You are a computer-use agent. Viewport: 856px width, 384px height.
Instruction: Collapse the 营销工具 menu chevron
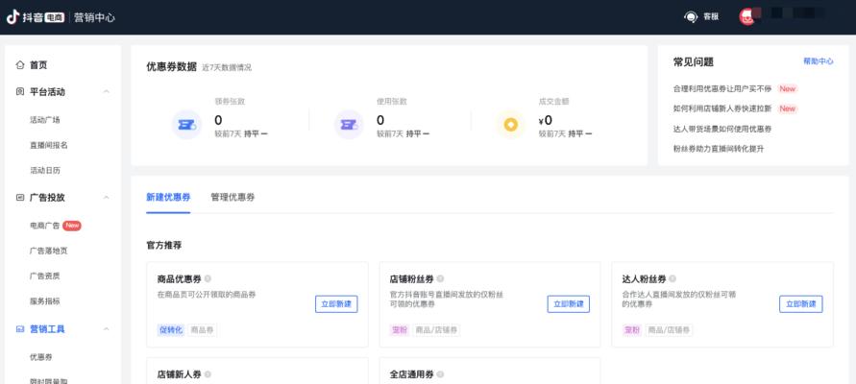[107, 329]
